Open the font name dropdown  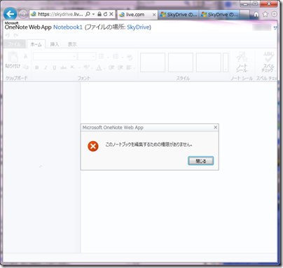click(x=74, y=56)
